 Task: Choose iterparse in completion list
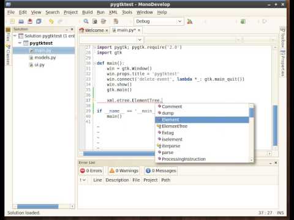pyautogui.click(x=202, y=146)
